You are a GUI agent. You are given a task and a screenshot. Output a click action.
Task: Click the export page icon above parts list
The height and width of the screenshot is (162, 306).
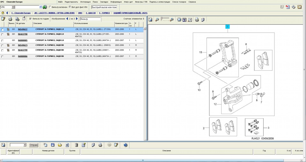(x=24, y=19)
